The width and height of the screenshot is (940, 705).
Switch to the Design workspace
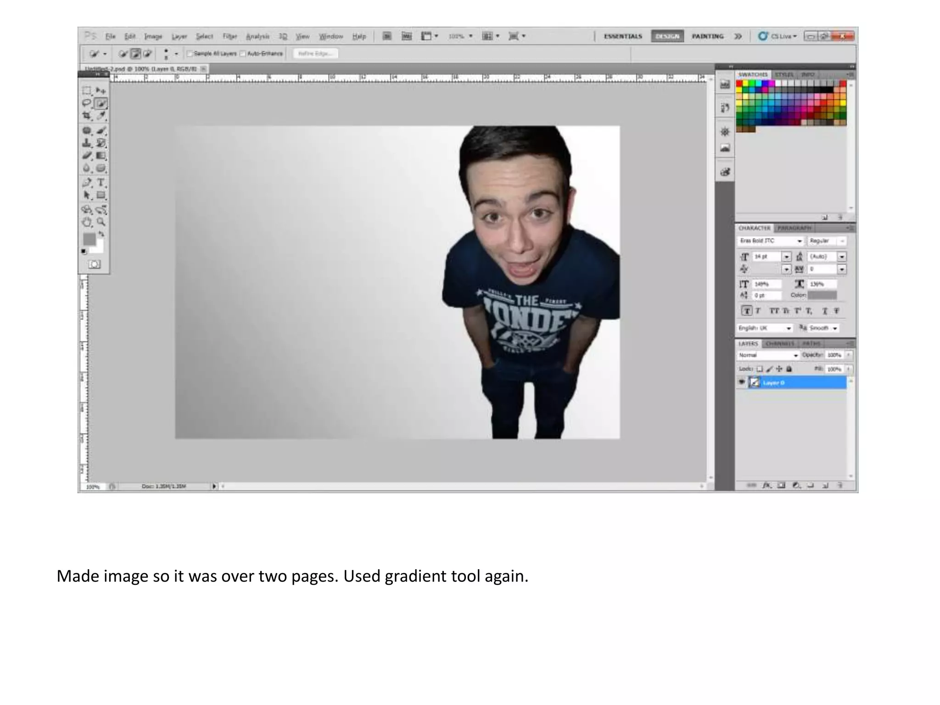click(x=667, y=36)
